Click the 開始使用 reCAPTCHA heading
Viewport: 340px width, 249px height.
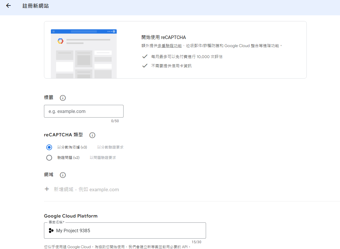click(163, 37)
